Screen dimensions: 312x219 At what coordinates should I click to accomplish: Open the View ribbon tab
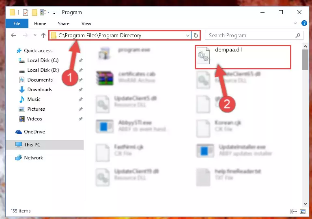pos(86,24)
